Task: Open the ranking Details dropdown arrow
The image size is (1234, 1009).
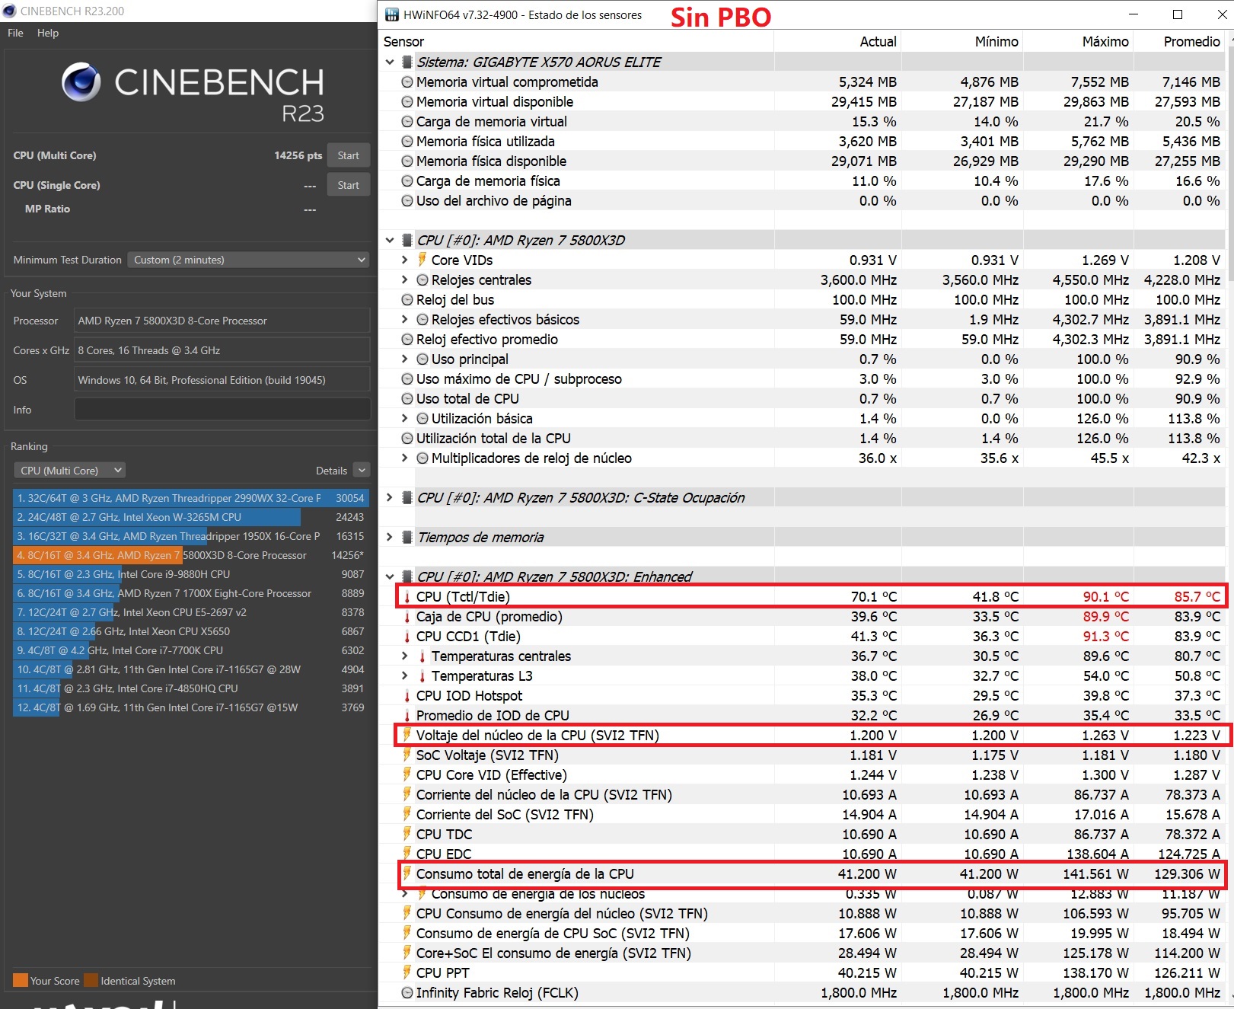Action: tap(362, 471)
